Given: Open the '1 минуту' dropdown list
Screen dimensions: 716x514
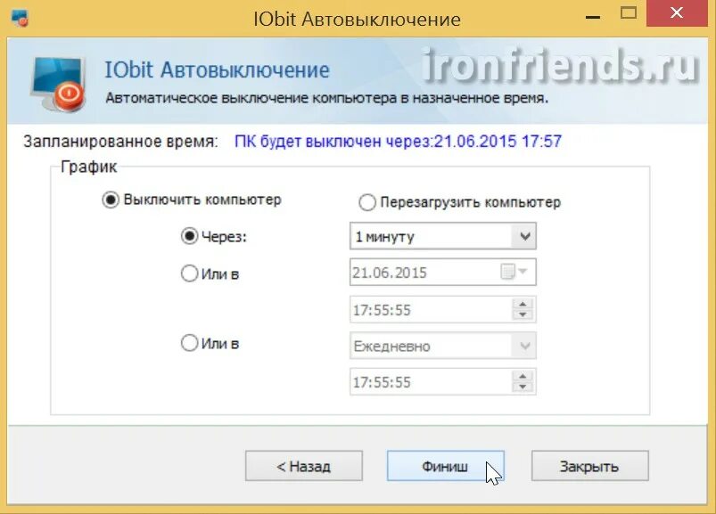Looking at the screenshot, I should 524,236.
